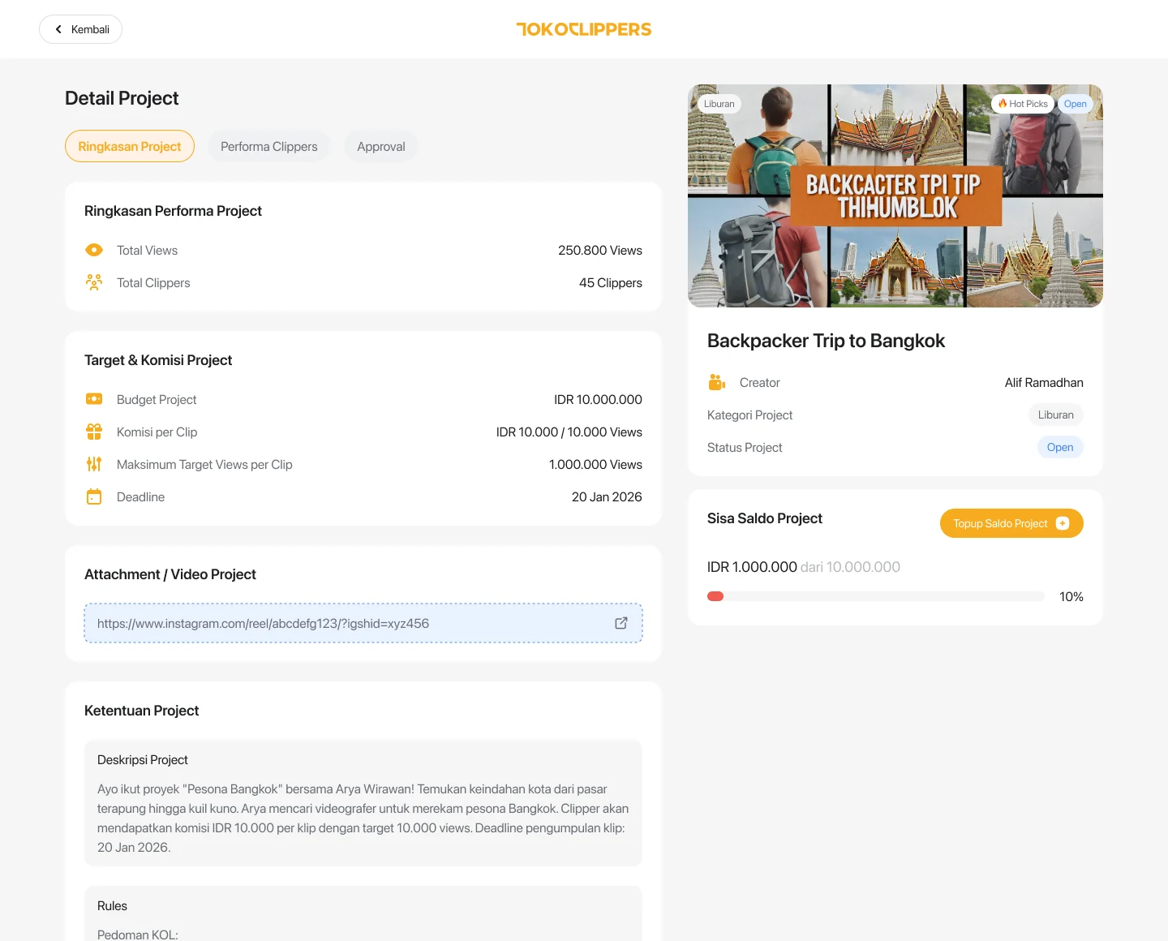The height and width of the screenshot is (941, 1168).
Task: Open the Approval tab
Action: point(381,146)
